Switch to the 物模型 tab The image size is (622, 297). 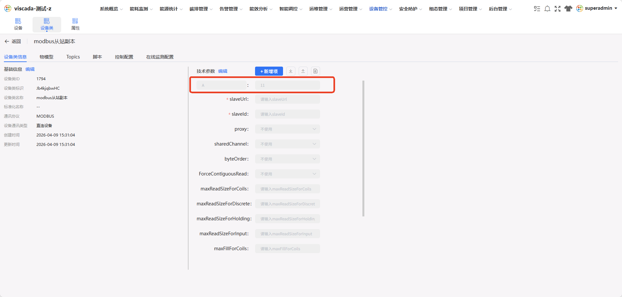[47, 57]
